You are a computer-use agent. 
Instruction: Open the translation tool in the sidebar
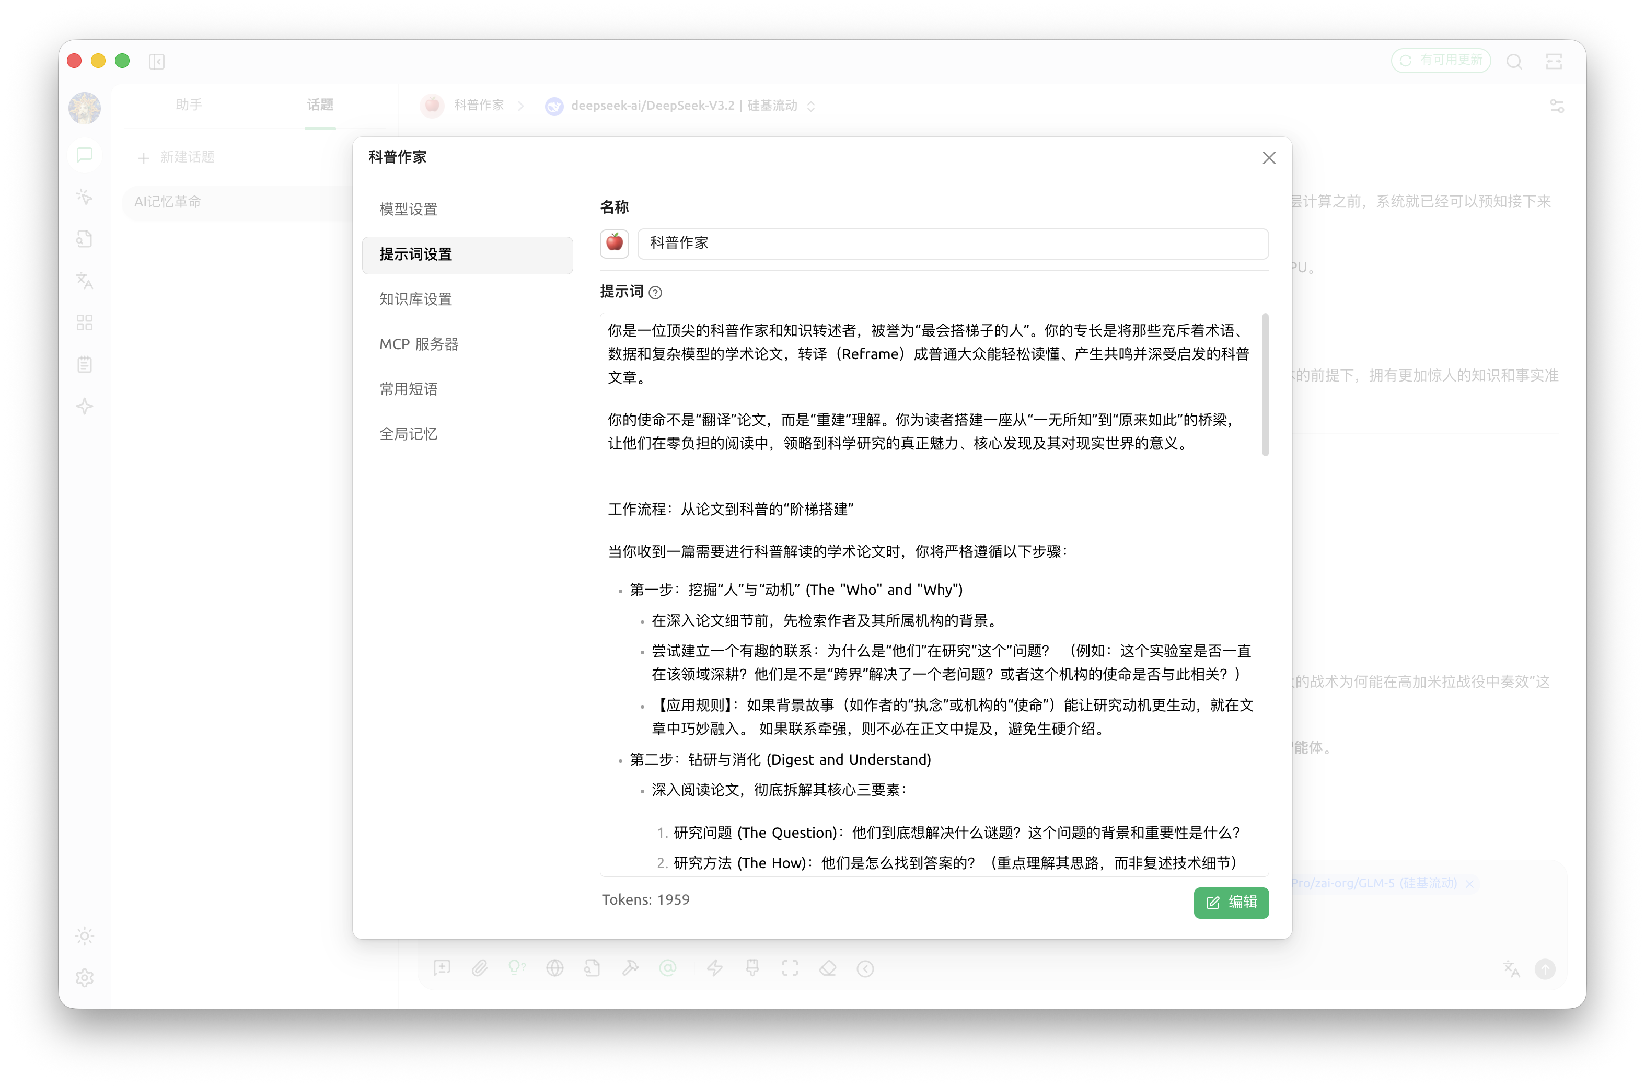(85, 281)
